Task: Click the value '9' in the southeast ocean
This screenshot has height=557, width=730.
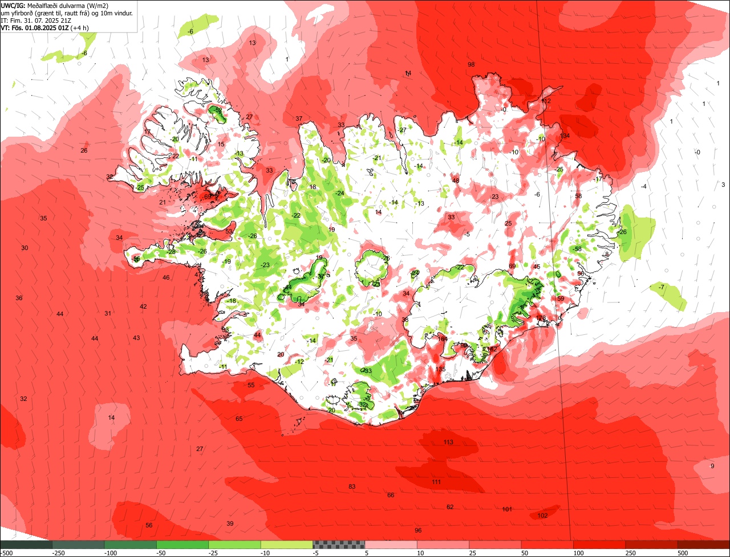Action: pyautogui.click(x=712, y=466)
